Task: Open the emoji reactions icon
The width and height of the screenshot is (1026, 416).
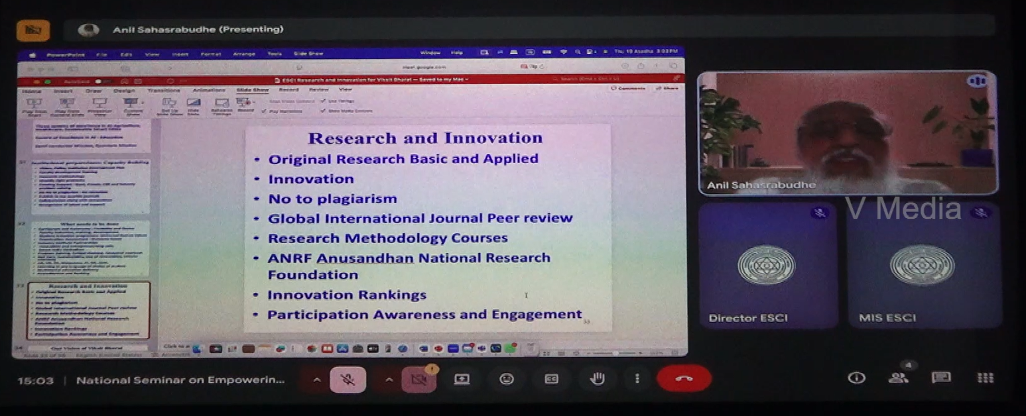Action: click(x=507, y=379)
